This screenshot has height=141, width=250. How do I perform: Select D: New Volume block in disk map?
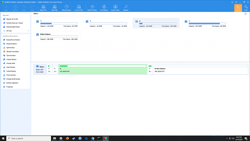click(x=201, y=69)
